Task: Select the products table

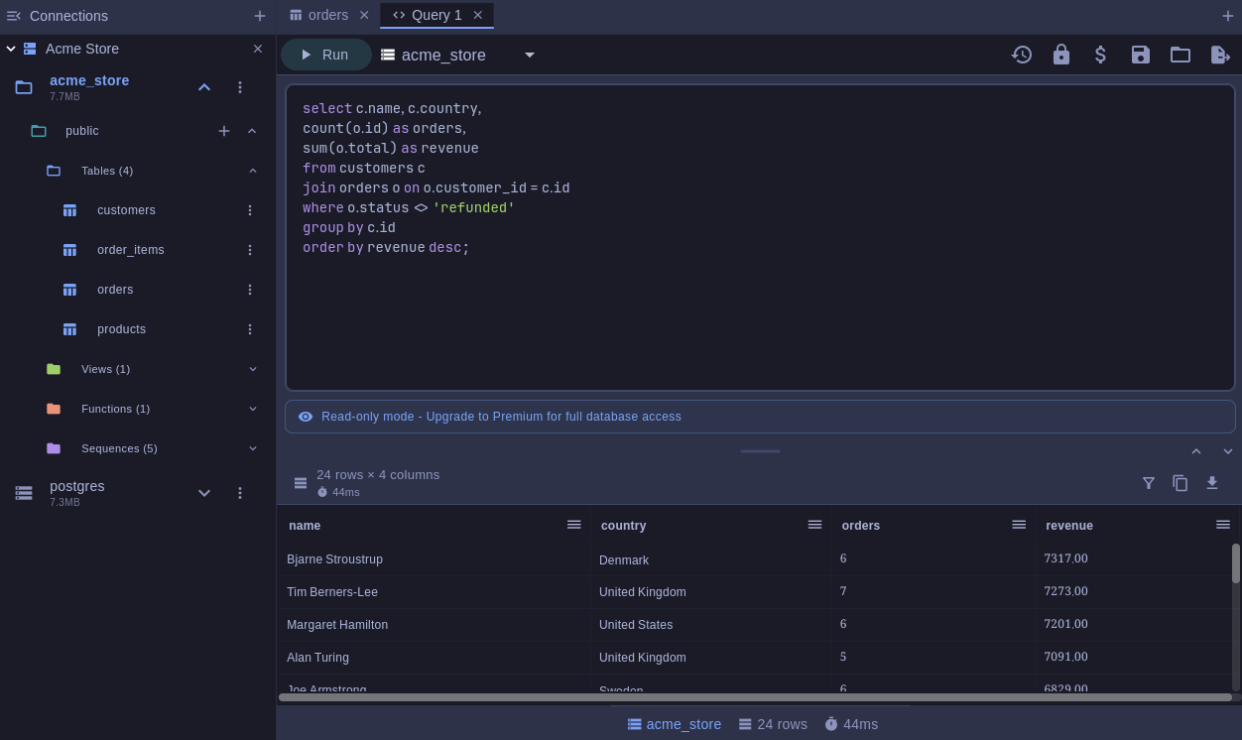Action: (121, 329)
